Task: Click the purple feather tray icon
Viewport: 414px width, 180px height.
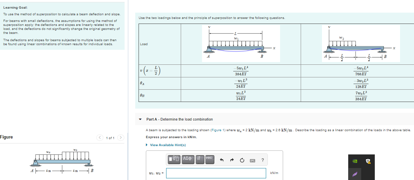Action: [x=355, y=173]
